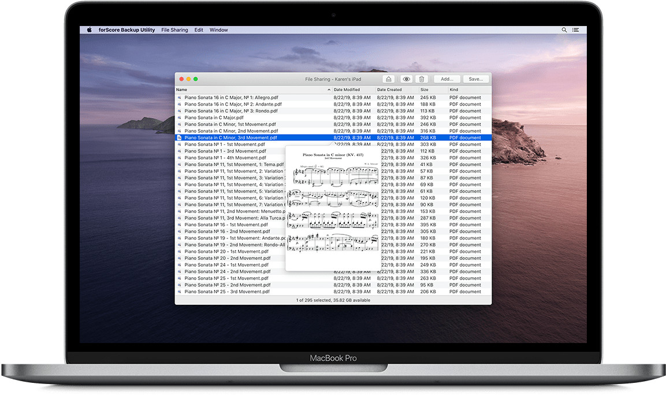Open the Apple menu
The image size is (666, 395).
[89, 29]
